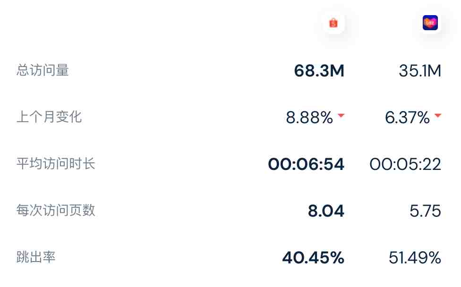Viewport: 461px width, 287px height.
Task: Click the 35.1M total visits value
Action: tap(420, 71)
